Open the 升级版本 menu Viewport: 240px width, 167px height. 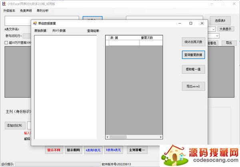(9, 10)
